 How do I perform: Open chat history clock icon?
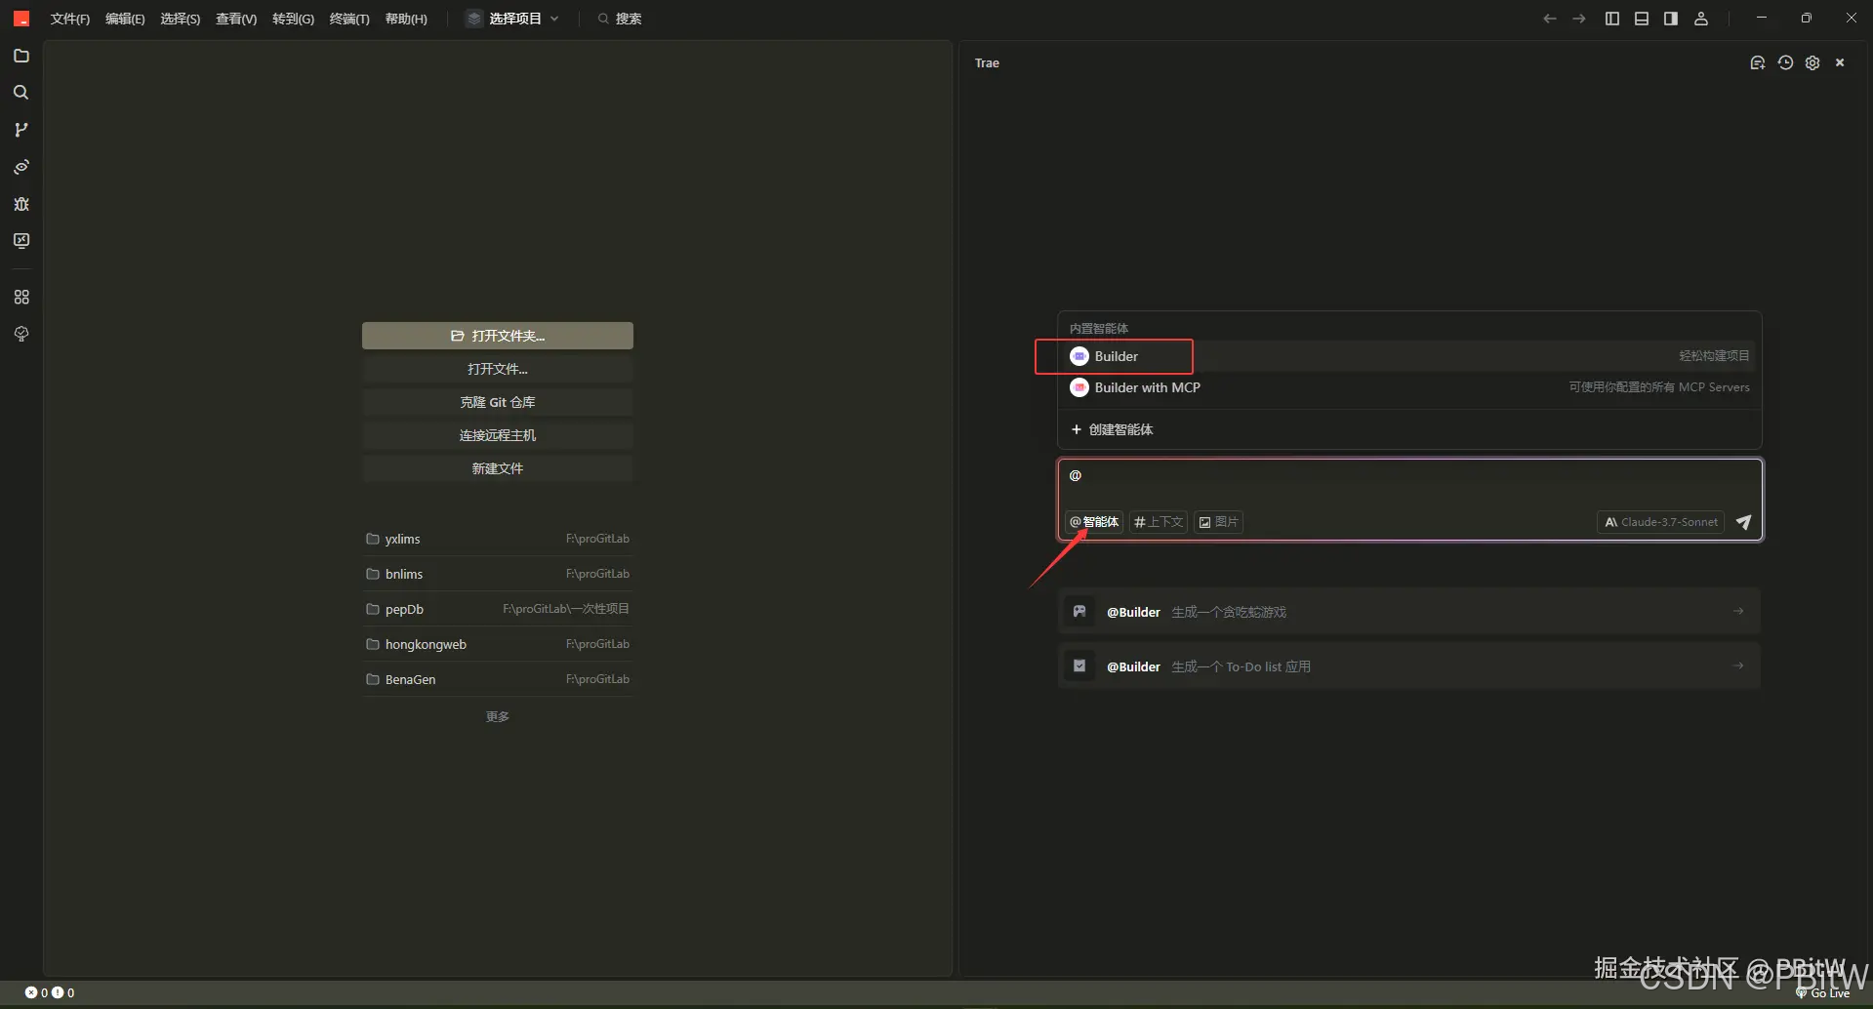[x=1785, y=62]
